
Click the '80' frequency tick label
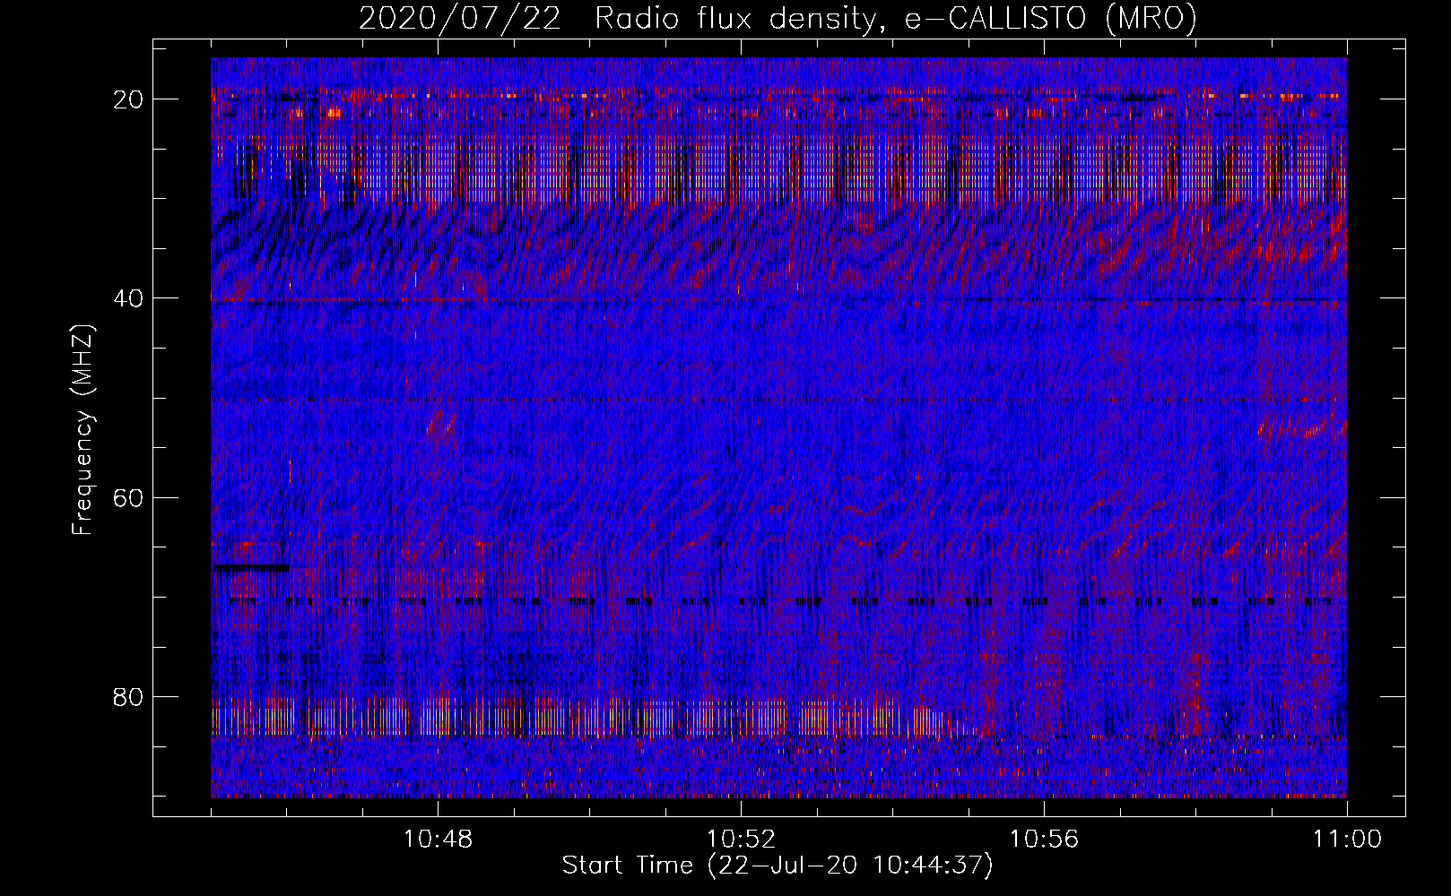click(x=129, y=696)
